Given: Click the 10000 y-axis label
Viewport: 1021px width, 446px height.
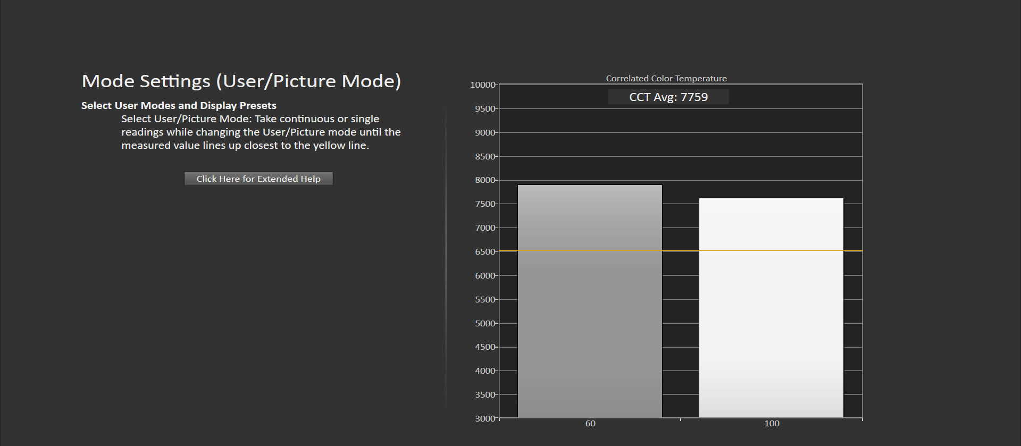Looking at the screenshot, I should 483,85.
